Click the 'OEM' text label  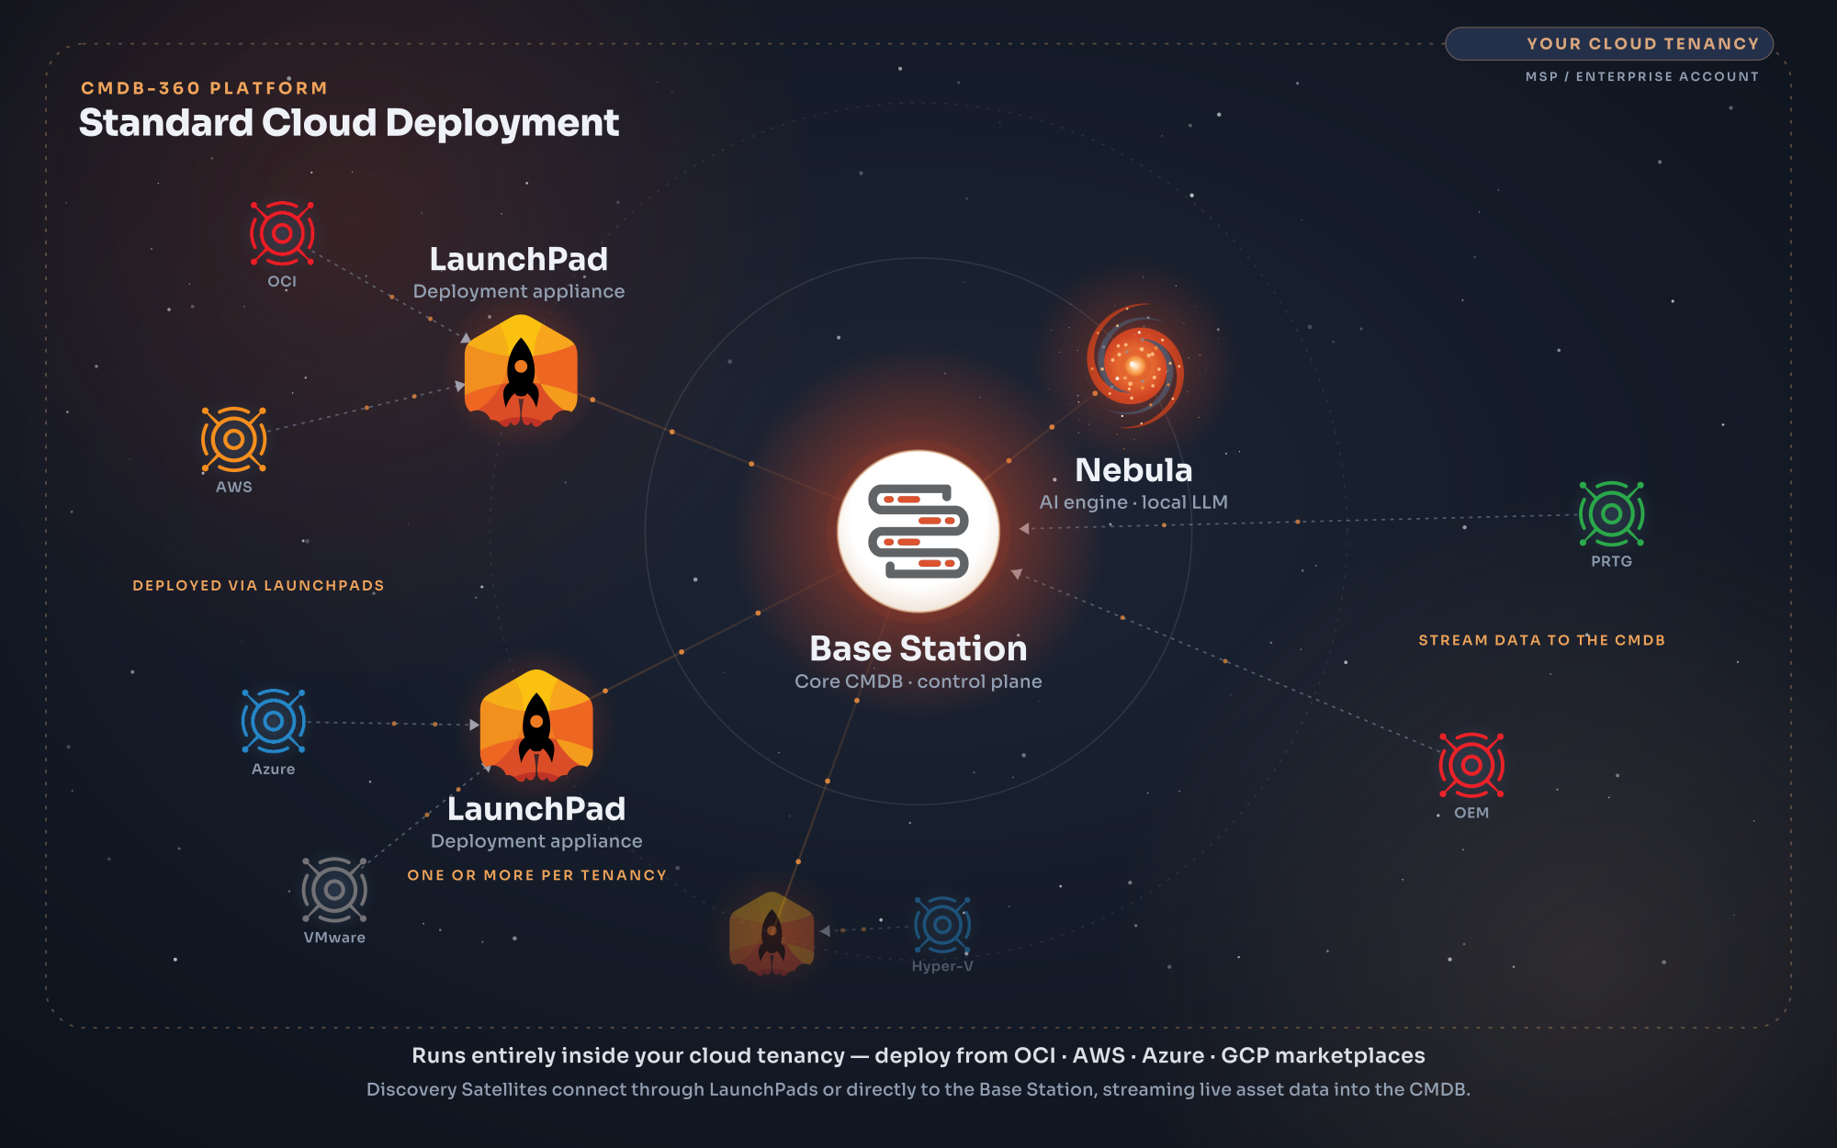pos(1471,813)
